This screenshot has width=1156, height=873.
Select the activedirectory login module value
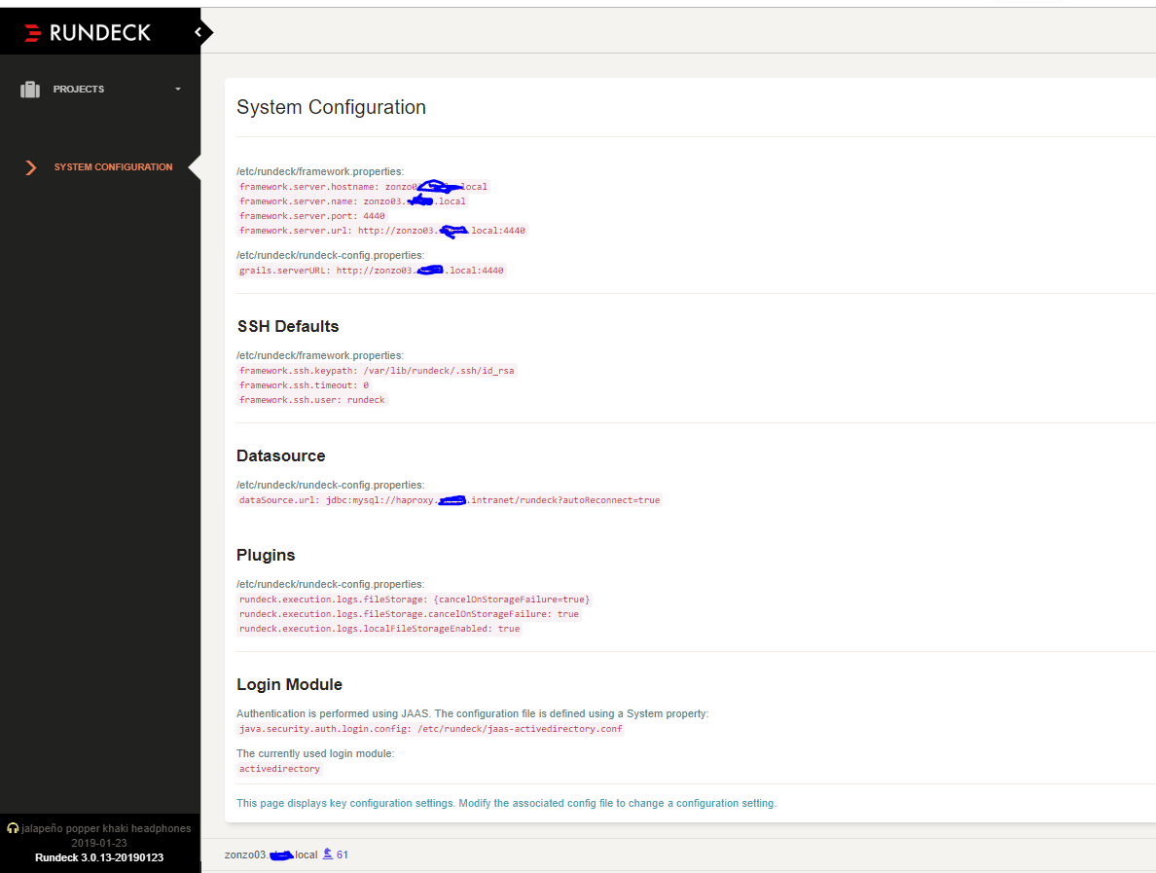coord(279,768)
